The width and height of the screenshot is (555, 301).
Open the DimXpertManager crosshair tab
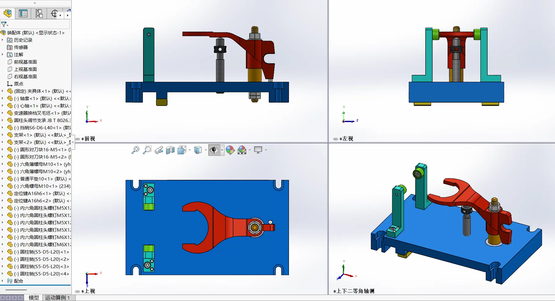point(54,13)
